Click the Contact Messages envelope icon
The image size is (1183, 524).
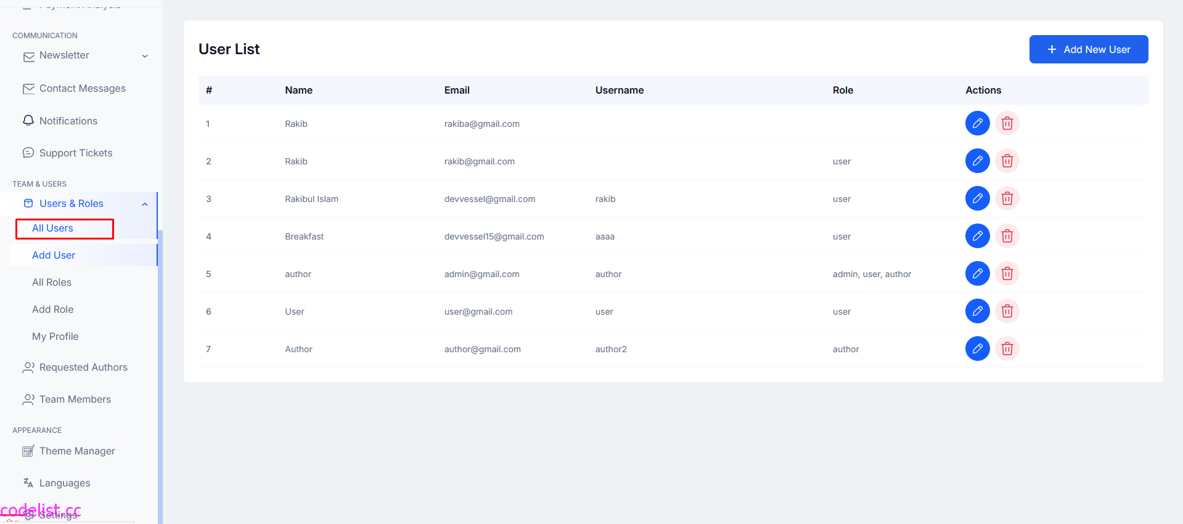28,89
